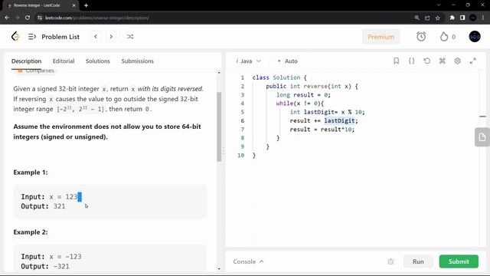Click the line number 1 in gutter

pos(242,77)
